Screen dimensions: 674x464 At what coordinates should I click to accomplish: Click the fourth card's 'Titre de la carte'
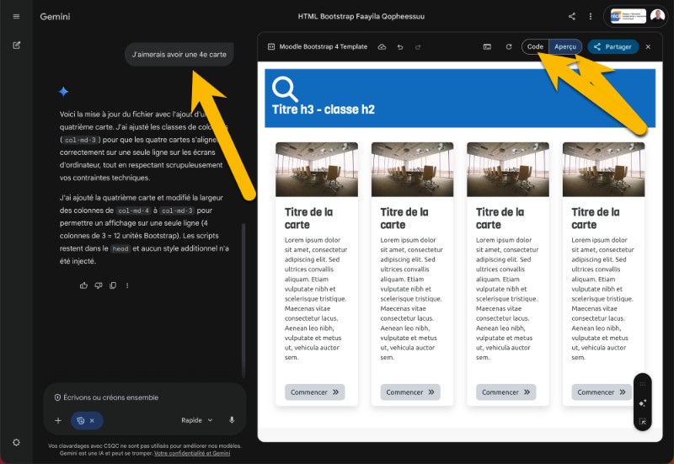(x=596, y=218)
